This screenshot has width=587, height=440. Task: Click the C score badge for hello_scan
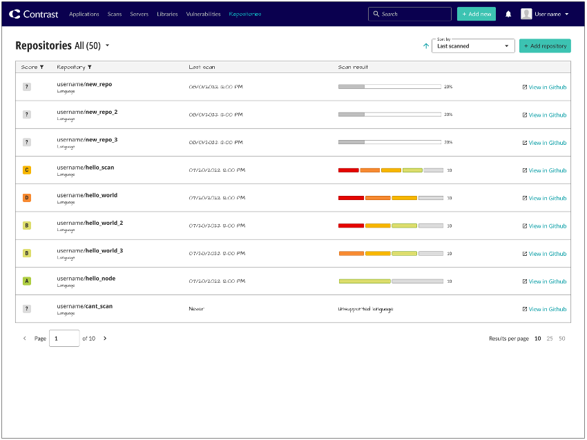coord(26,170)
